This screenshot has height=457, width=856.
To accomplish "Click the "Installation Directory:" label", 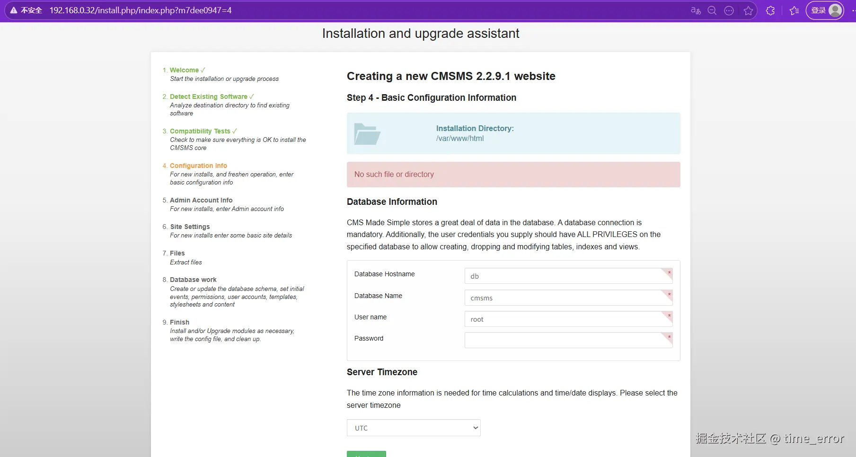I will (x=475, y=128).
